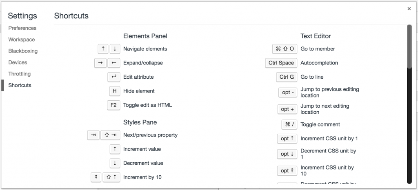Click the Ctrl Space key for Autocompletion
Image resolution: width=418 pixels, height=190 pixels.
281,63
